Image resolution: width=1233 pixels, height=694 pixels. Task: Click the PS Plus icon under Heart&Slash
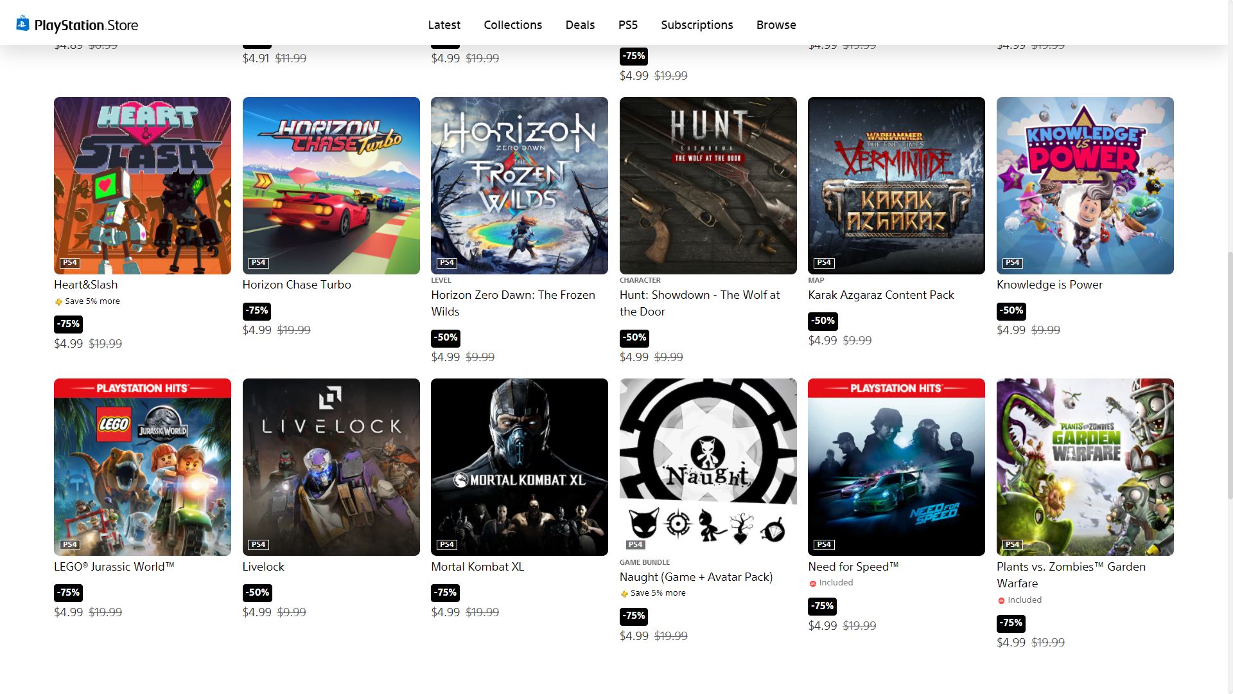click(x=58, y=301)
